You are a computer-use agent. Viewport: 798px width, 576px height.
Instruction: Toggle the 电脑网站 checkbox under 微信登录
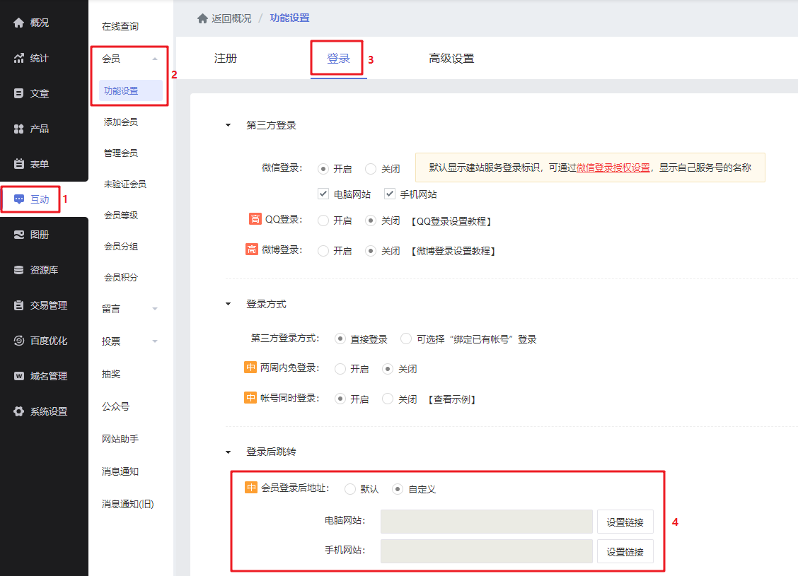coord(323,194)
